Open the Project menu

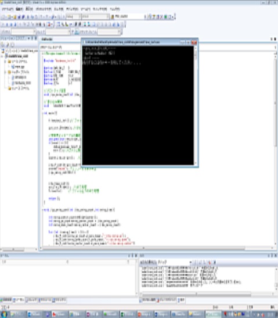[x=44, y=9]
